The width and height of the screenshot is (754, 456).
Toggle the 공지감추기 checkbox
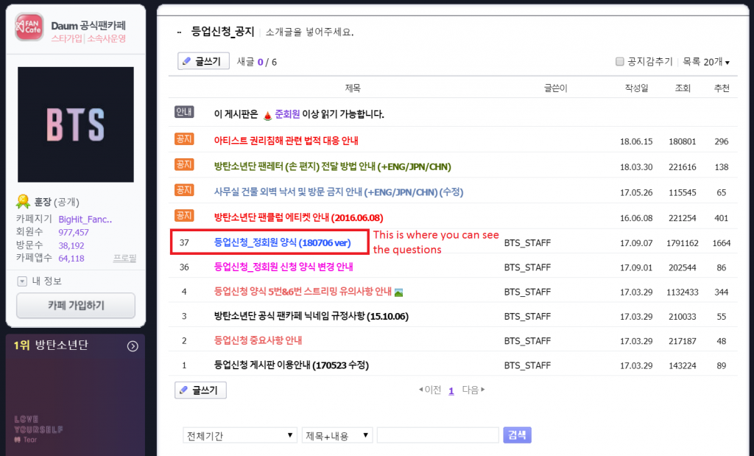tap(620, 61)
